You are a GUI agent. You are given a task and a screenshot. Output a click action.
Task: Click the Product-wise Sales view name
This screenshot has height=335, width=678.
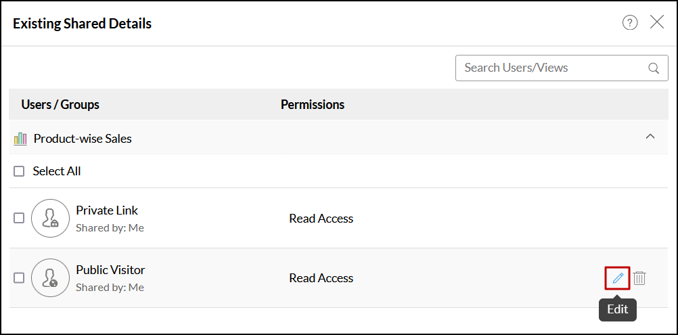tap(83, 139)
